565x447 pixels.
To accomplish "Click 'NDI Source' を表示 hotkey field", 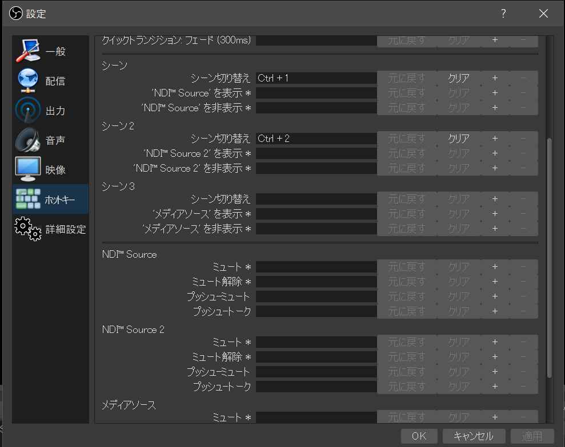I will (316, 93).
